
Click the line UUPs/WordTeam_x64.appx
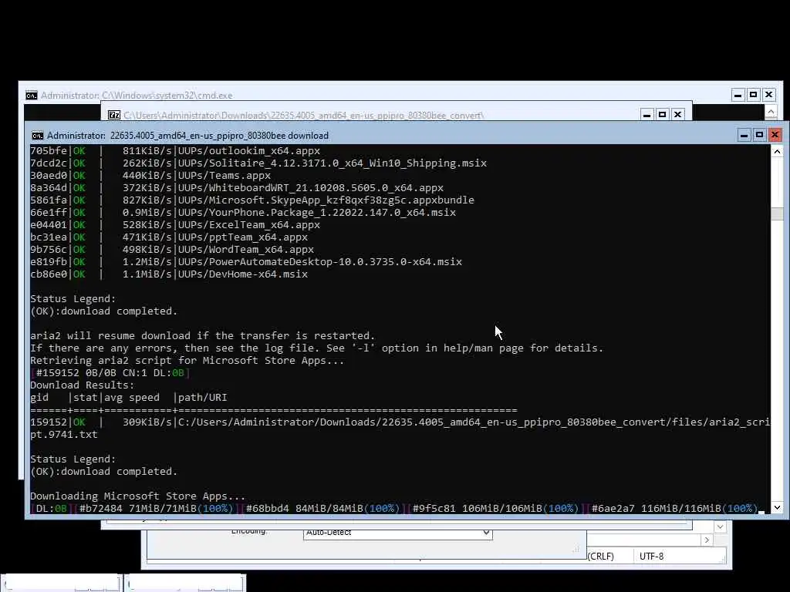pyautogui.click(x=172, y=249)
